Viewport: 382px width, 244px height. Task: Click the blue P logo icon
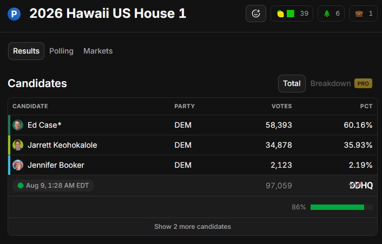coord(14,14)
